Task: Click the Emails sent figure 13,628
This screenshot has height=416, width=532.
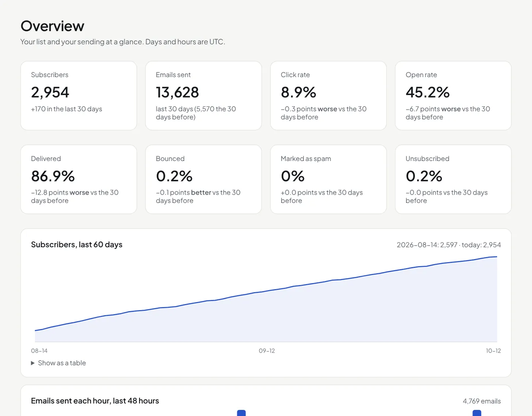Action: 177,92
